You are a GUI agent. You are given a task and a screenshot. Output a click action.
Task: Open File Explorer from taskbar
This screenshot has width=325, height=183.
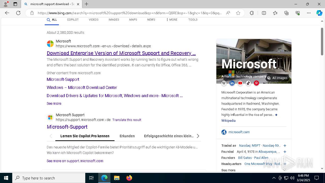coord(117,178)
